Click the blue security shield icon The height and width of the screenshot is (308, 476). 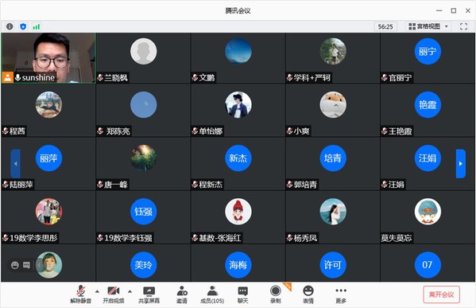pos(23,26)
